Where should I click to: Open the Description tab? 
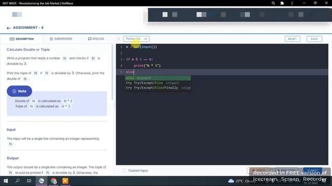coord(22,39)
